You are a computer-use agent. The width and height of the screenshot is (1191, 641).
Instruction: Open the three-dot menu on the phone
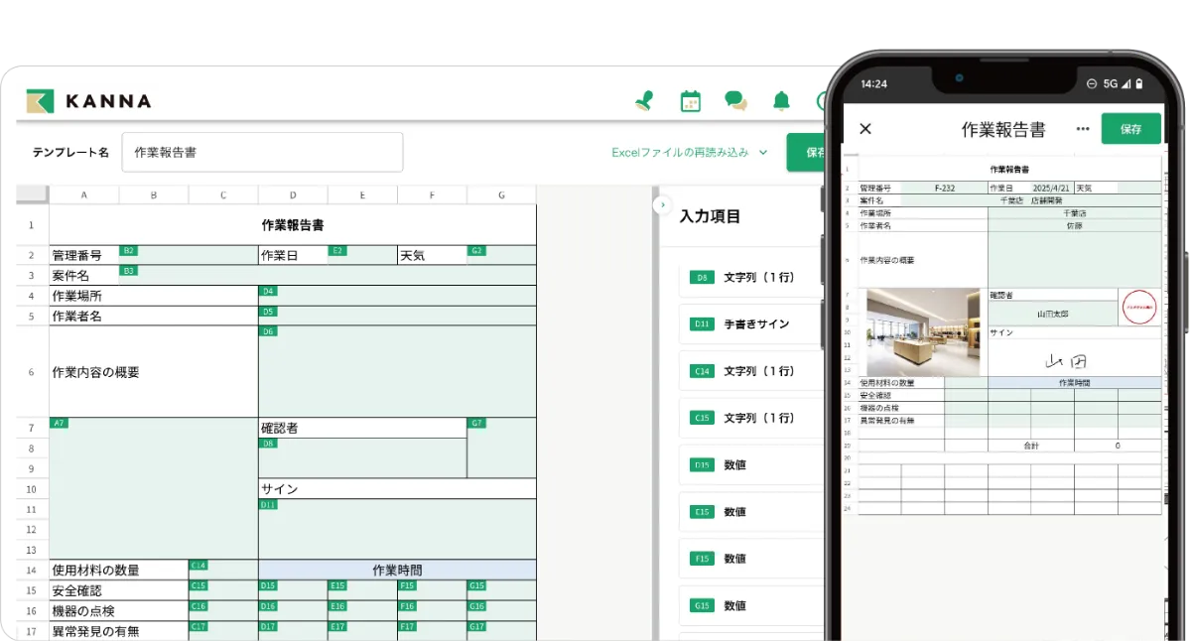1083,129
